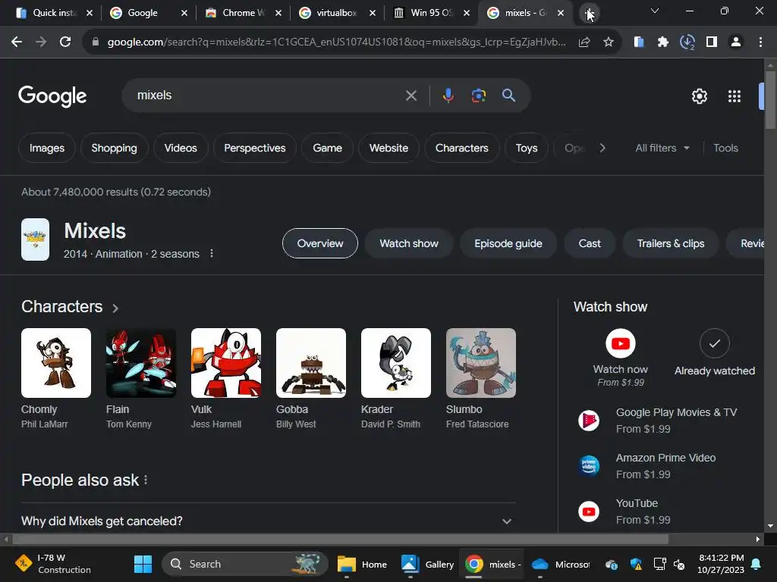Image resolution: width=777 pixels, height=582 pixels.
Task: Open the Chomly character thumbnail
Action: [56, 363]
